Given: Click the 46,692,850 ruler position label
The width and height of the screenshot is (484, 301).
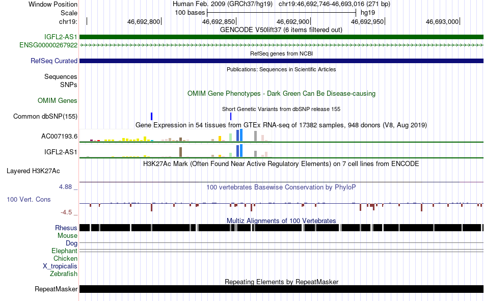Looking at the screenshot, I should 219,21.
